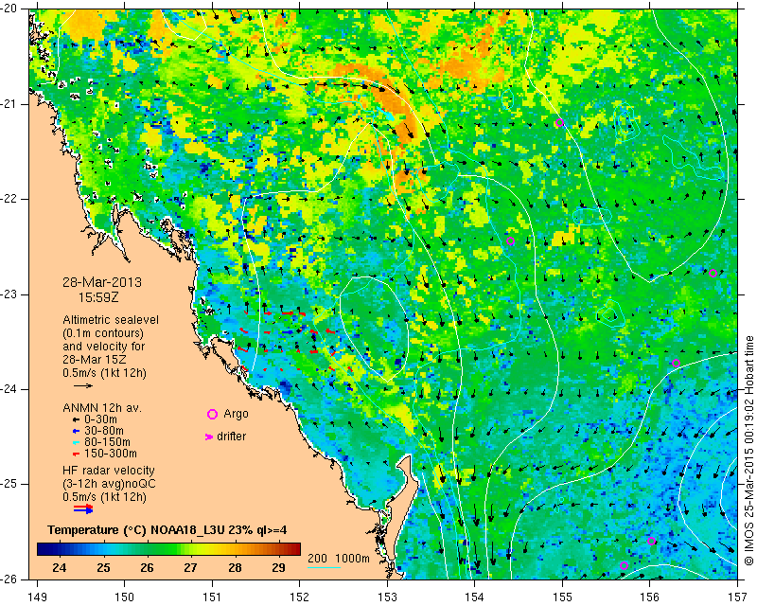757x606 pixels.
Task: Click the colorbar tick label '24'
Action: [60, 567]
